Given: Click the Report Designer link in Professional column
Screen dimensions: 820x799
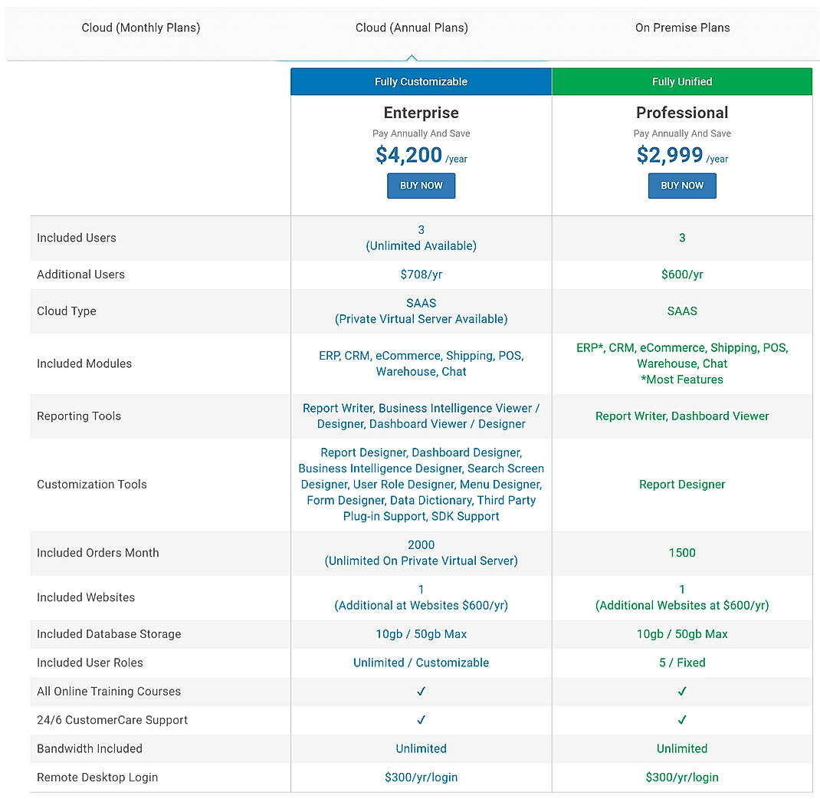Looking at the screenshot, I should point(681,484).
